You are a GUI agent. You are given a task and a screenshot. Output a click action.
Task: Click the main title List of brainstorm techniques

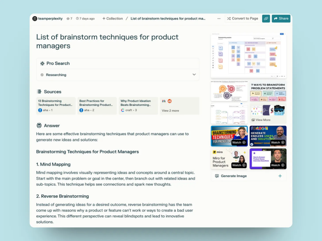107,42
